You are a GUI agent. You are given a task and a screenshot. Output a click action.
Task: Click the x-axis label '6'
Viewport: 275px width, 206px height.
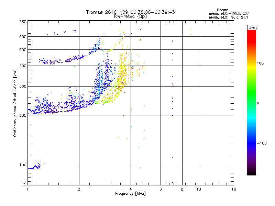coord(161,189)
